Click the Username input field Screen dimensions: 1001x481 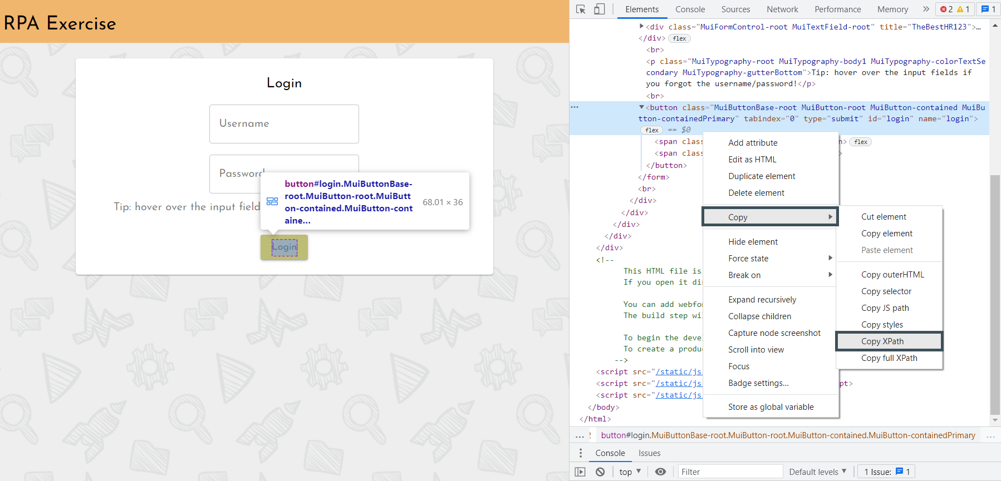click(284, 123)
